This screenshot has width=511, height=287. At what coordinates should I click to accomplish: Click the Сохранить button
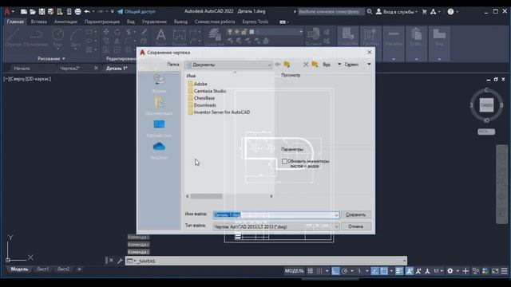pos(355,214)
